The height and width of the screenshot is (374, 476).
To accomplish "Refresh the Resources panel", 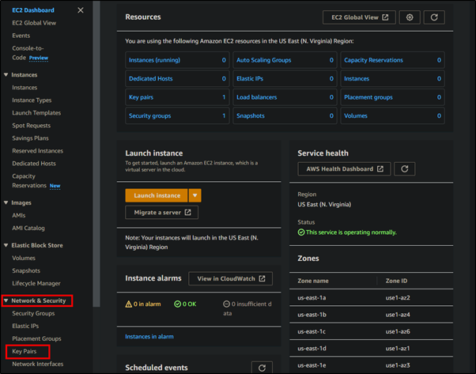I will tap(433, 17).
